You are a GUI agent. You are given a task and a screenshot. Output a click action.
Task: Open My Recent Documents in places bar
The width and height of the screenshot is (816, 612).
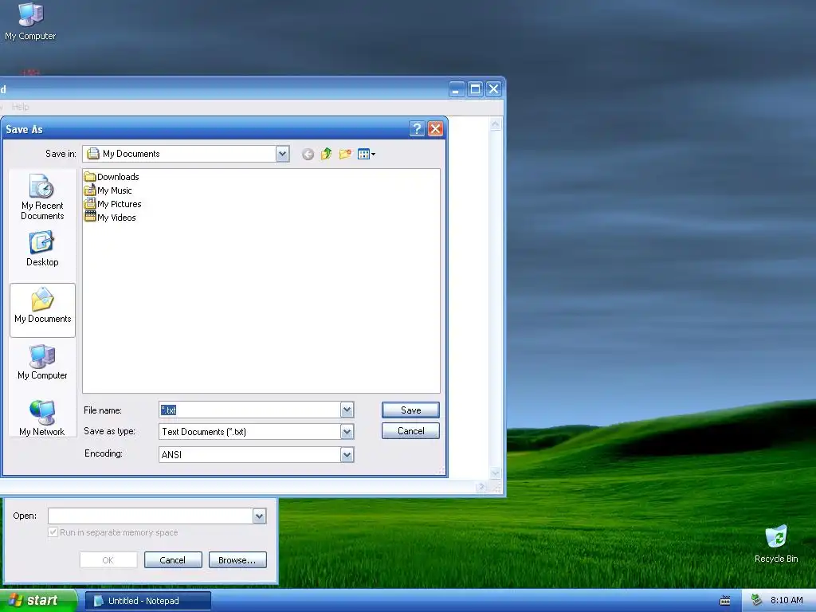click(42, 198)
